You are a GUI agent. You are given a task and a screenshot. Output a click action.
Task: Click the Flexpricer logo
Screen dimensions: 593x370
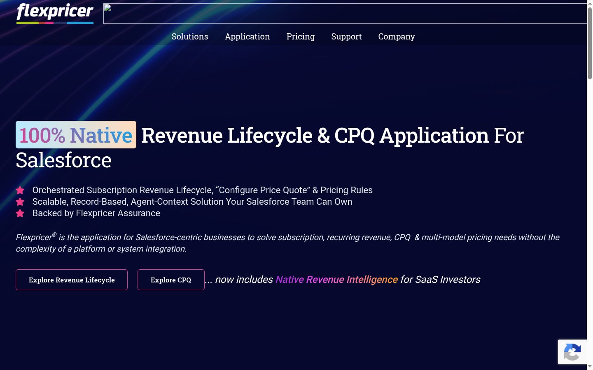coord(55,13)
